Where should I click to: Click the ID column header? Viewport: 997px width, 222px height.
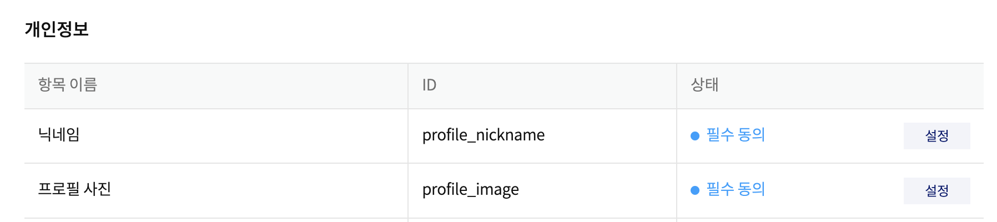tap(429, 85)
